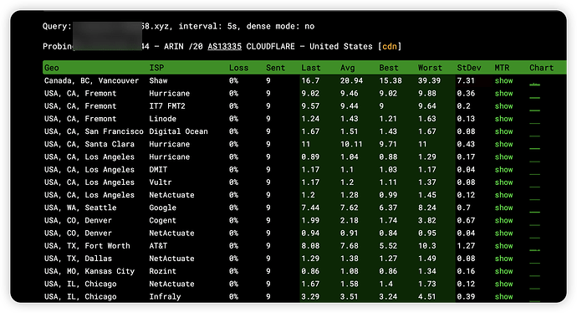Select the Canada, BC, Vancouver geo cell
Screen dimensions: 577x313
point(91,80)
